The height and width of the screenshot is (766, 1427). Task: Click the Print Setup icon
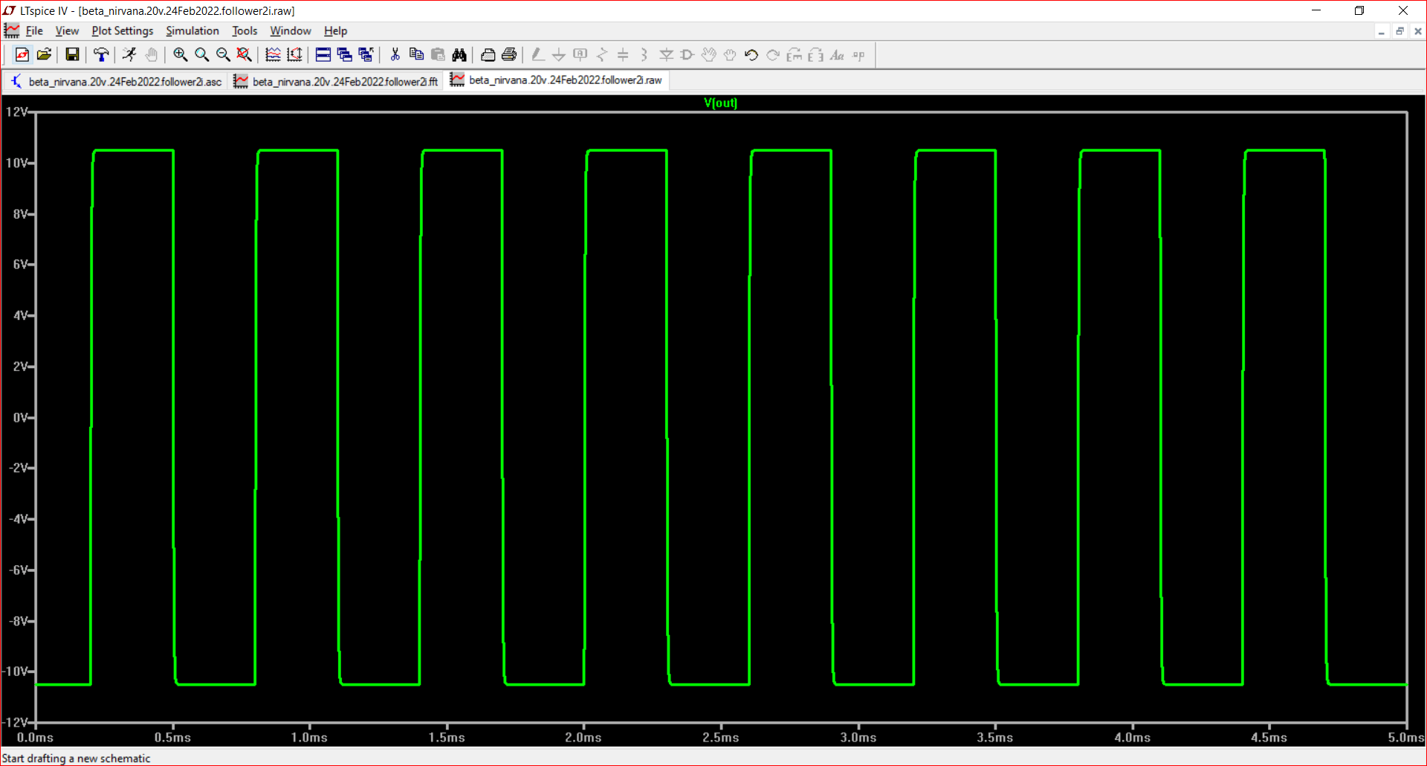pos(488,55)
